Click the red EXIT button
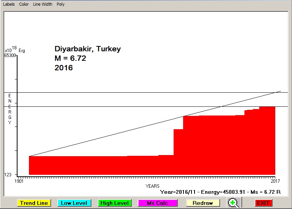The height and width of the screenshot is (209, 292). click(263, 203)
